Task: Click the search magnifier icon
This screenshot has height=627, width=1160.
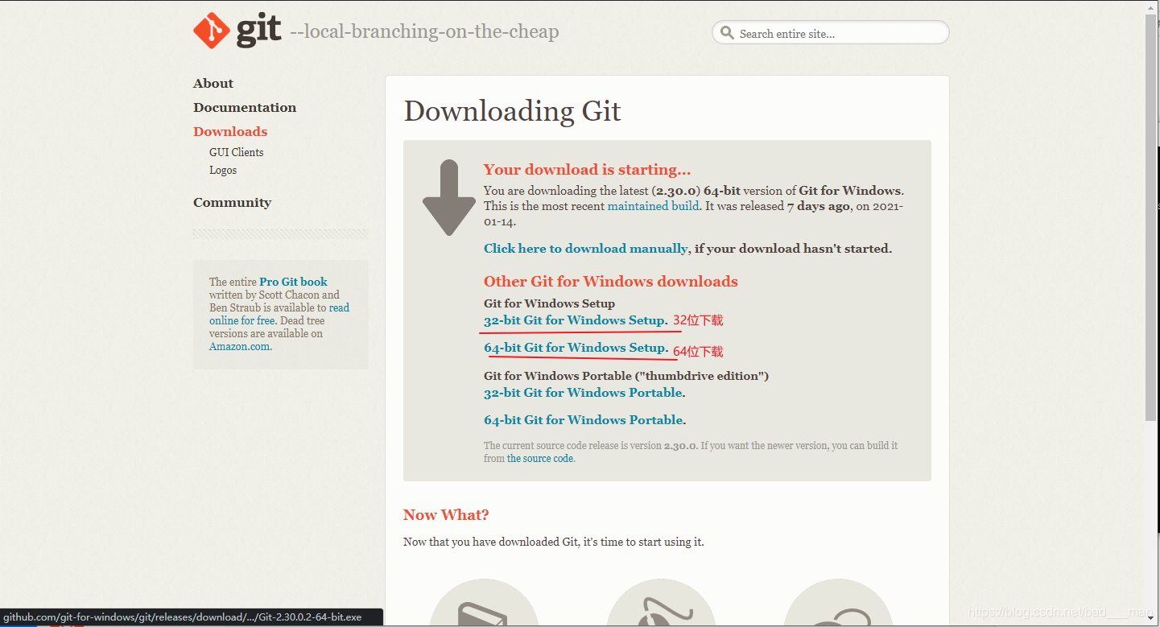Action: point(727,33)
